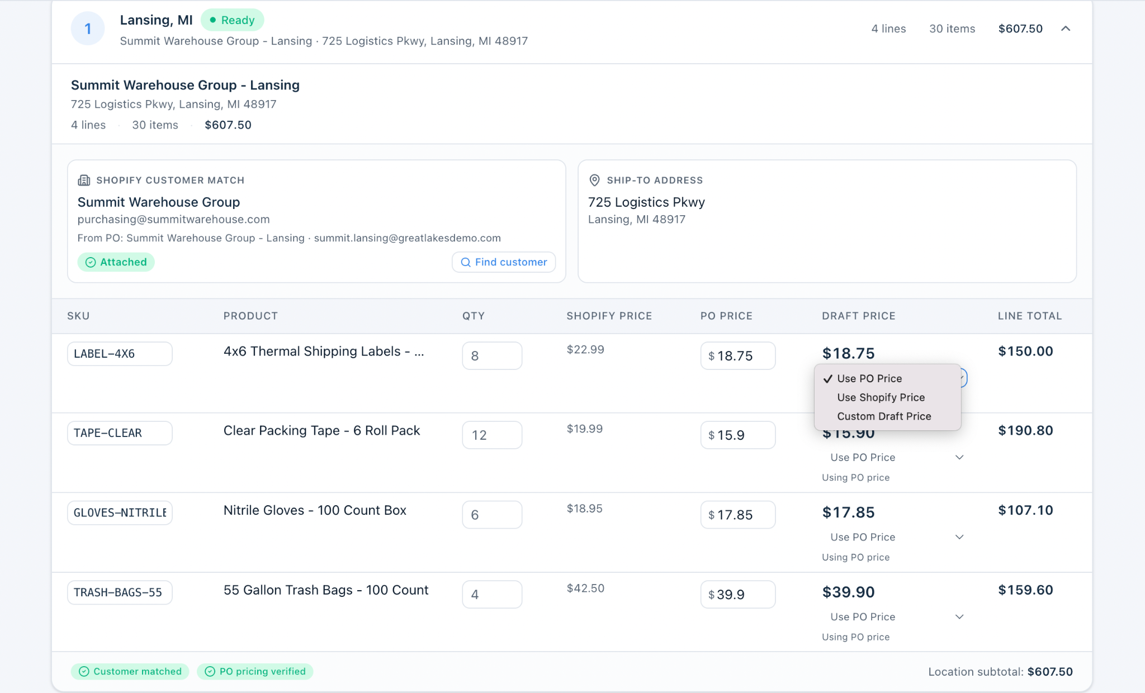Open price mode dropdown for TRASH-BAGS-55 row

click(895, 617)
